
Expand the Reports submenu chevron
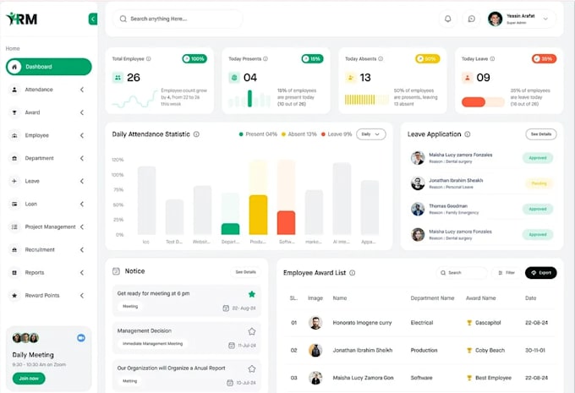[82, 272]
